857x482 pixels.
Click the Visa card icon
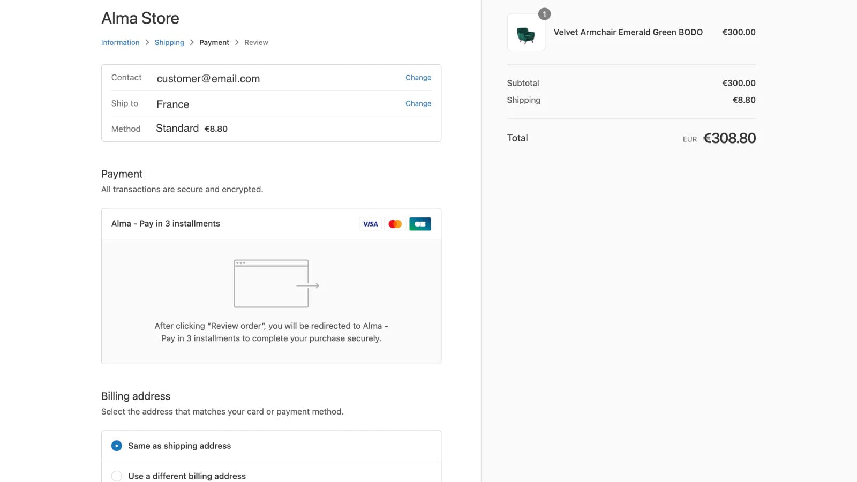[370, 224]
